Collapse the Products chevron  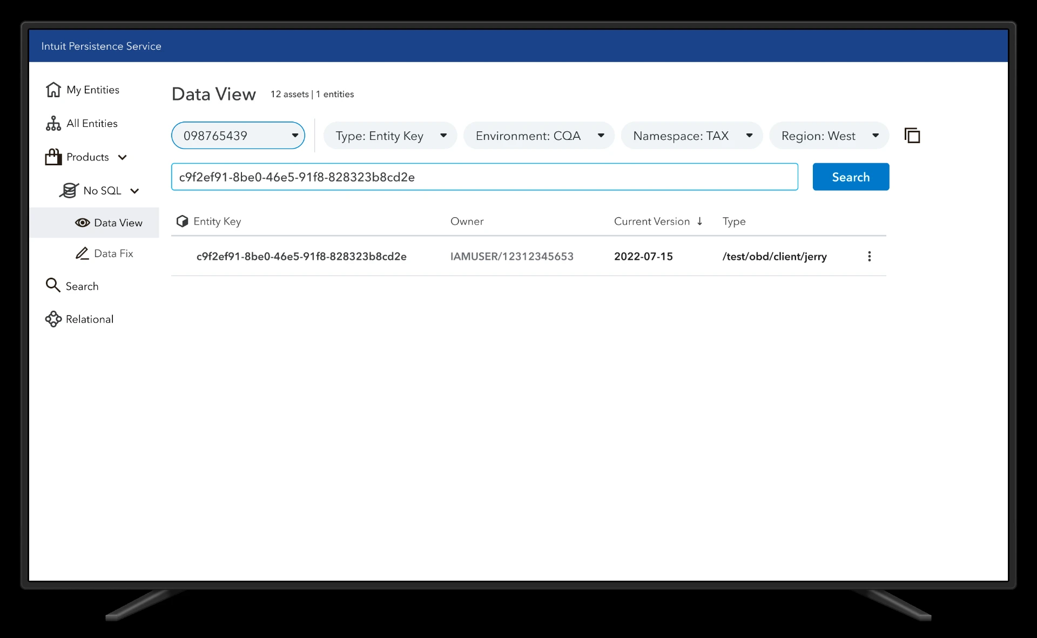coord(123,157)
